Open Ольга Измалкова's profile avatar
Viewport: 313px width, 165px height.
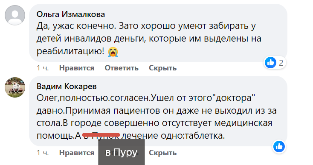tap(15, 15)
